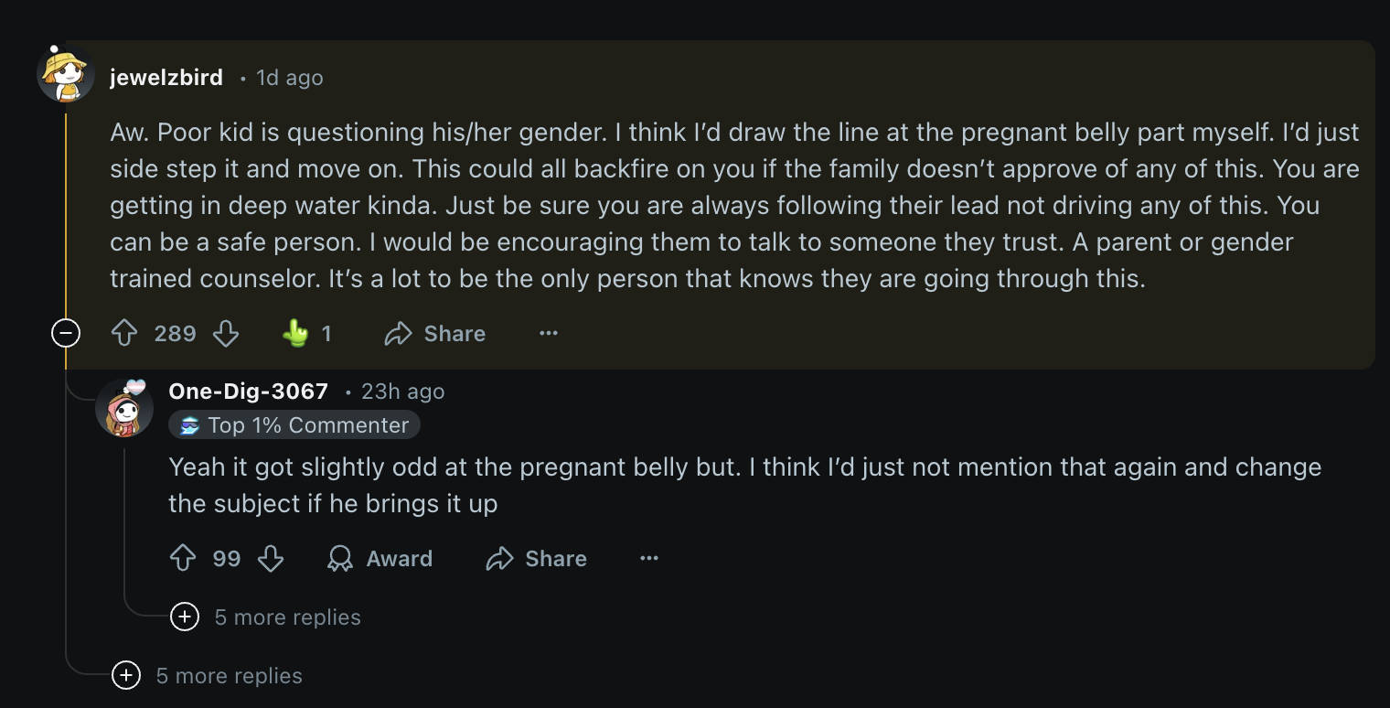Click the Top 1% Commenter badge
The width and height of the screenshot is (1390, 708).
coord(294,425)
